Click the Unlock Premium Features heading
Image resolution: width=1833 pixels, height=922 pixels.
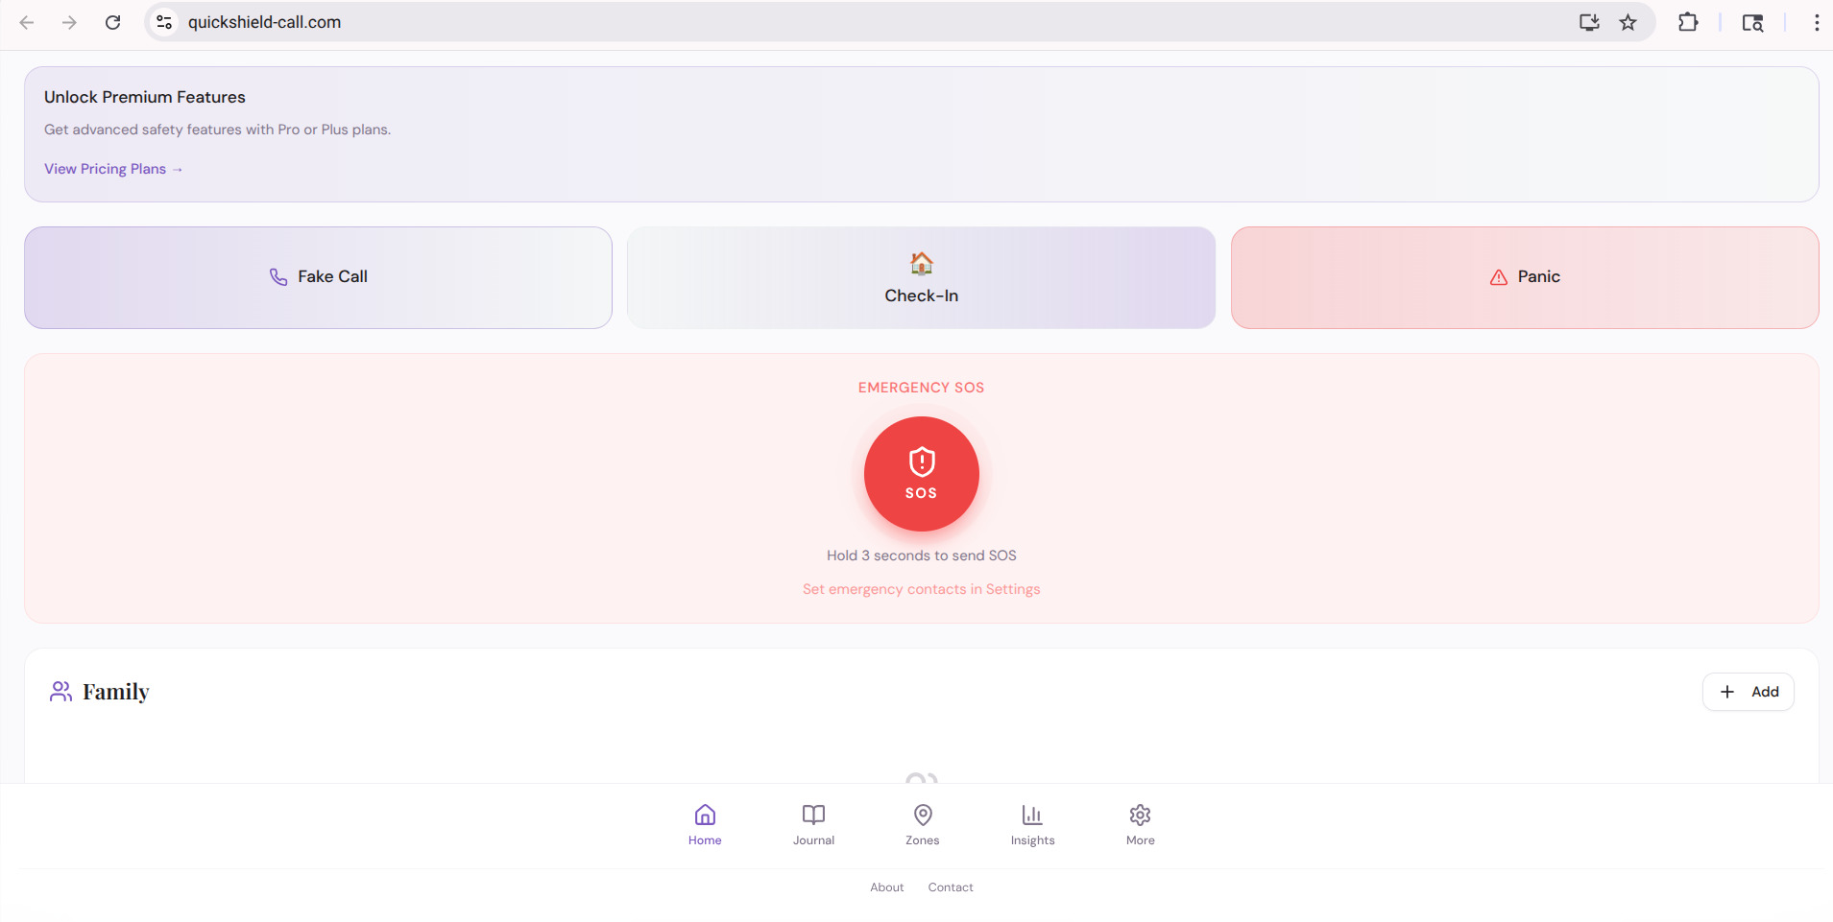point(145,97)
